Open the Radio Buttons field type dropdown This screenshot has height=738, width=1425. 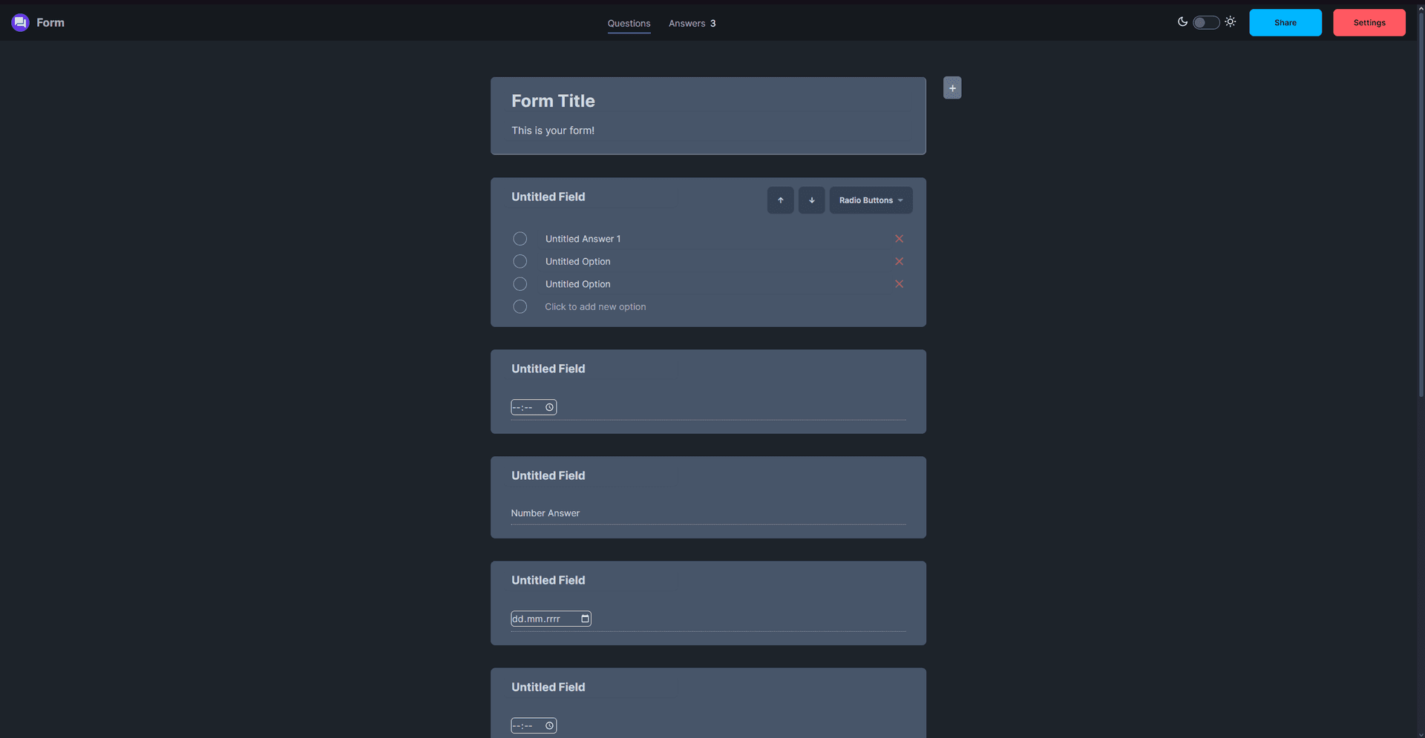pos(871,200)
